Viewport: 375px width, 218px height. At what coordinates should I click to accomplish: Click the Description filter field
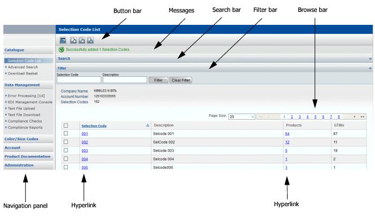coord(125,80)
